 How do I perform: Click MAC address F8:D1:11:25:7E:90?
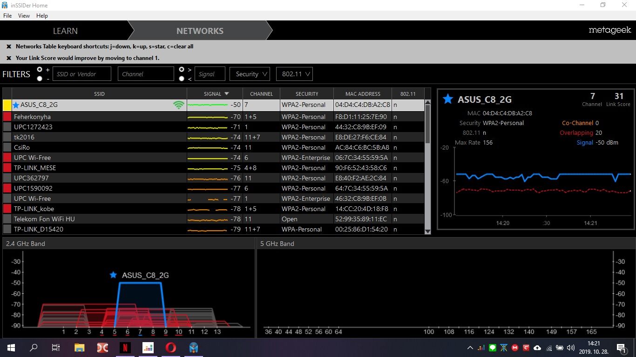361,117
